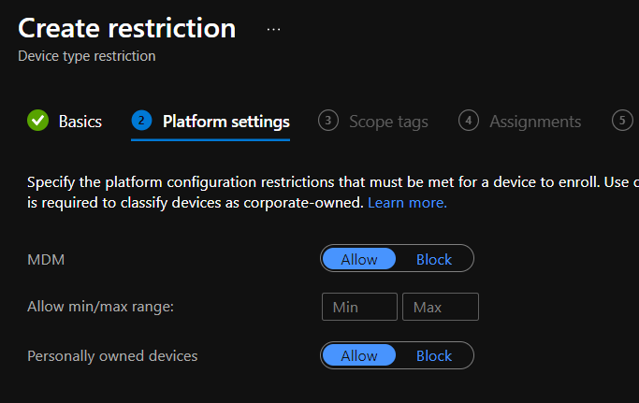Click the Personally owned devices label
The width and height of the screenshot is (639, 403).
(112, 355)
